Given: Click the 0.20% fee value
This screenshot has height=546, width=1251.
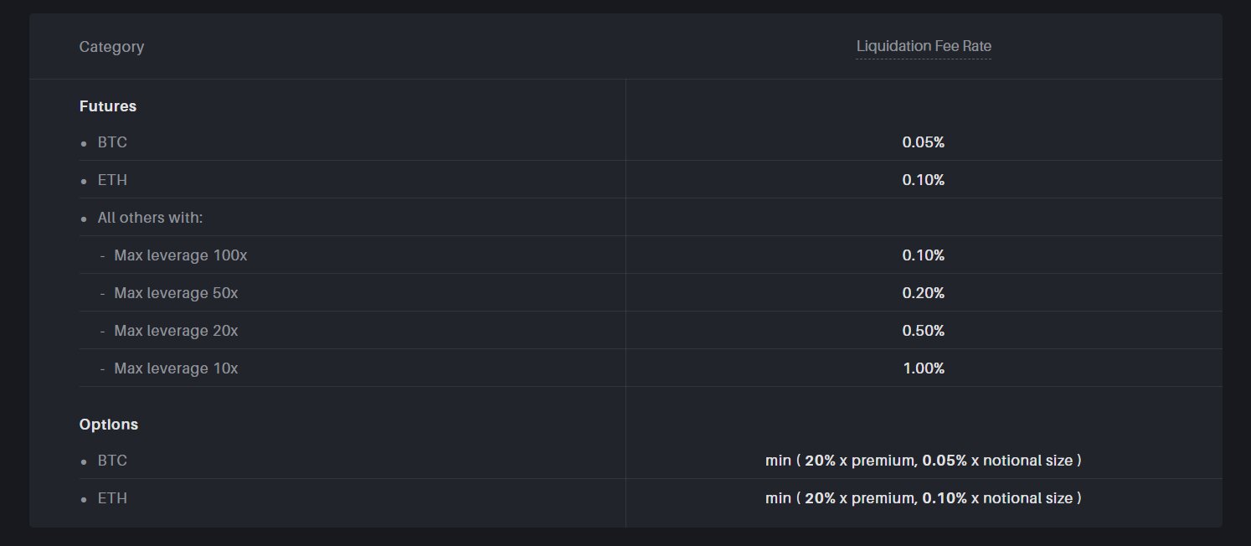Looking at the screenshot, I should [924, 293].
